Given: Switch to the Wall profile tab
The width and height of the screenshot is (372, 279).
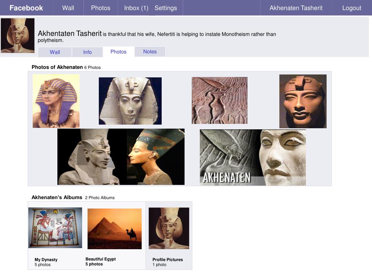Looking at the screenshot, I should click(55, 52).
